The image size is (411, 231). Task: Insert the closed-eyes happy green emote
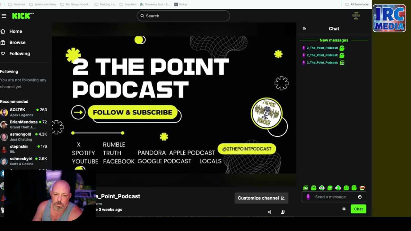pyautogui.click(x=354, y=188)
